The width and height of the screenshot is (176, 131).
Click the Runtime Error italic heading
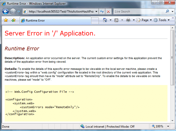(22, 49)
